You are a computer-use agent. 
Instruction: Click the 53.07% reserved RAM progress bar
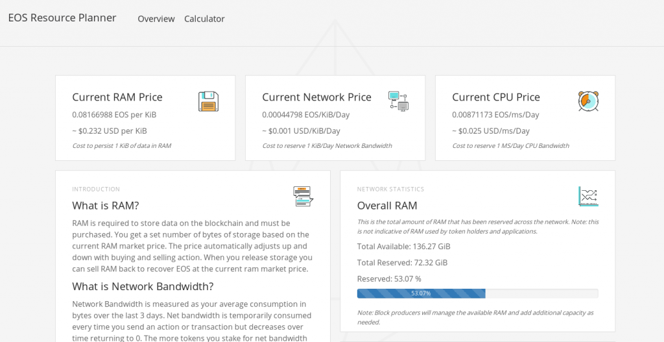click(478, 293)
